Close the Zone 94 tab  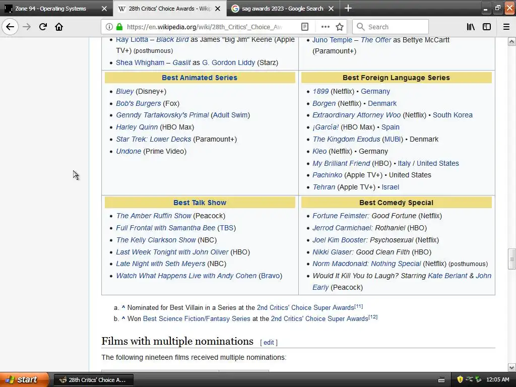coord(104,9)
